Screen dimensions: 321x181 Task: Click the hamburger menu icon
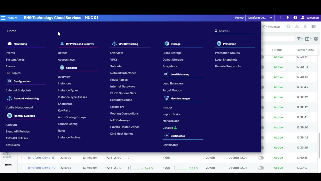pos(3,18)
